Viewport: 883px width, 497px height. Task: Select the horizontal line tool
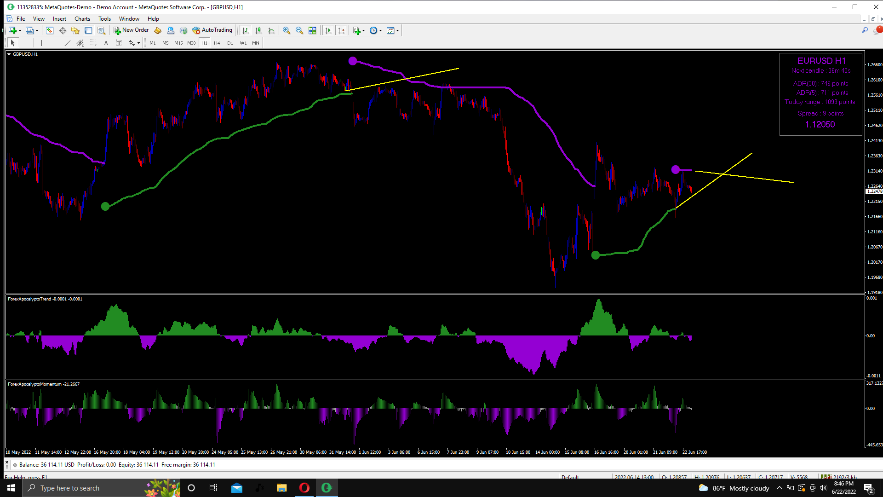[x=55, y=43]
